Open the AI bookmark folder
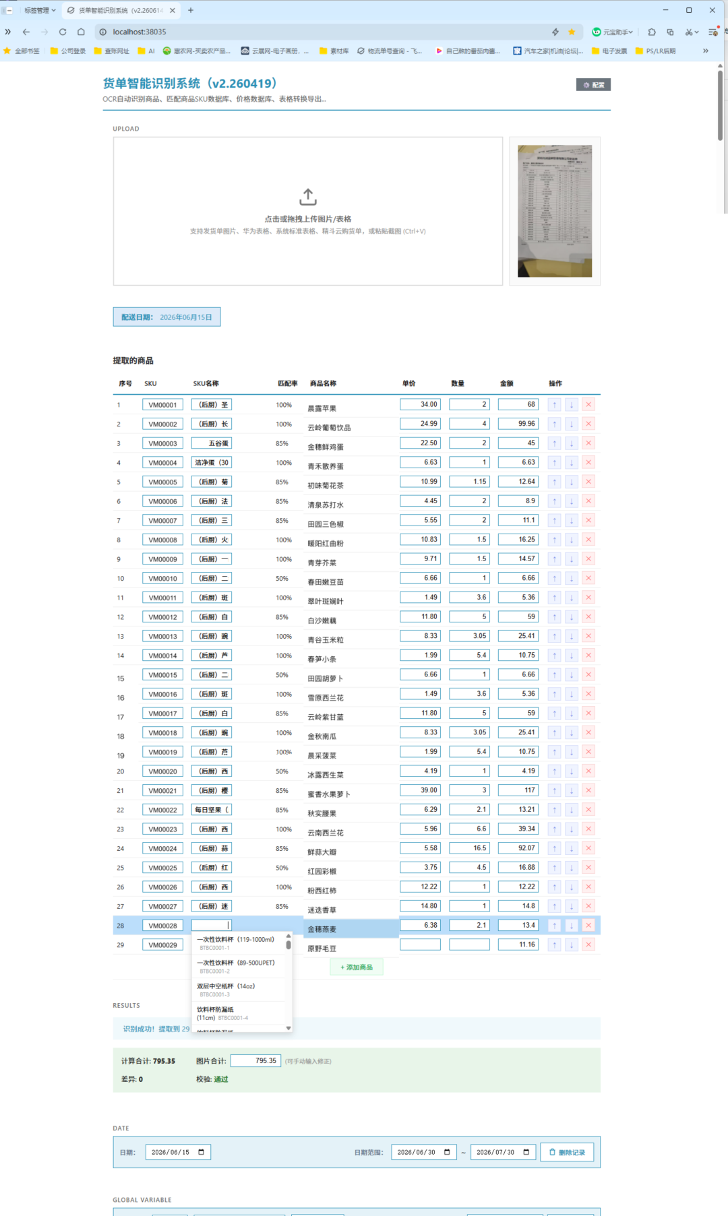The width and height of the screenshot is (728, 1216). click(146, 51)
